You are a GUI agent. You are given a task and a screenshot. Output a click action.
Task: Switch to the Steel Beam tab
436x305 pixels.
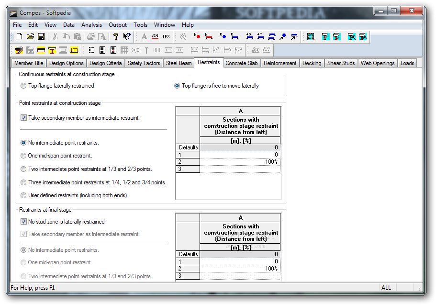179,63
